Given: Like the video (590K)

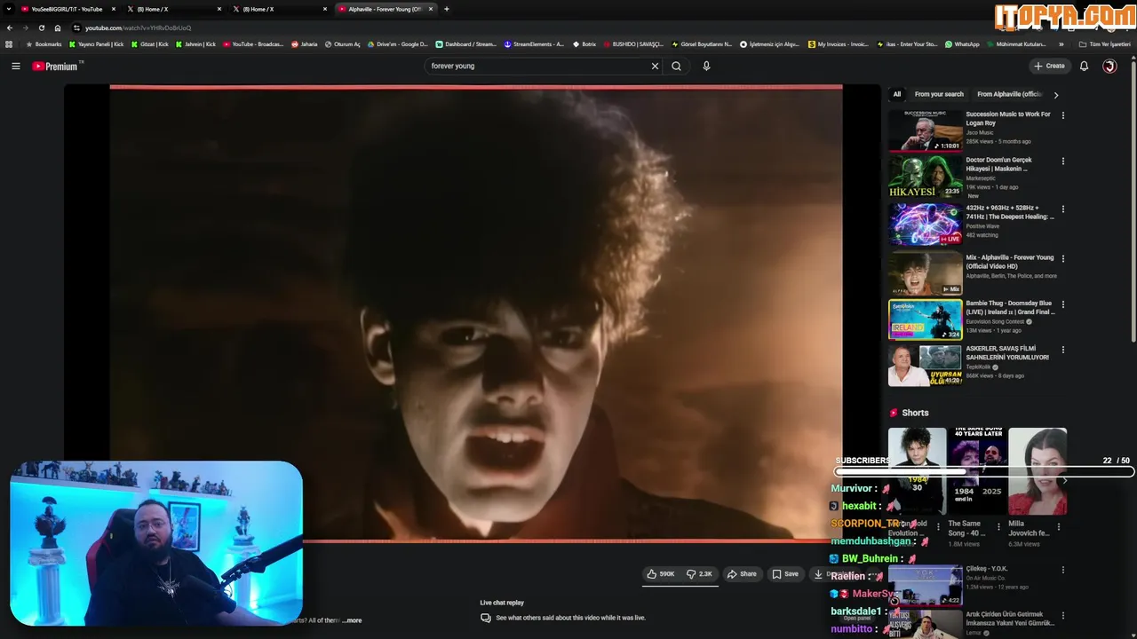Looking at the screenshot, I should pos(661,574).
